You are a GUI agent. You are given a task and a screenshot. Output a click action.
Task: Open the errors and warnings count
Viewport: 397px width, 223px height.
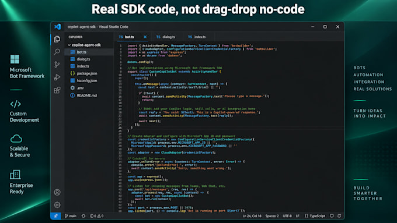tap(96, 216)
